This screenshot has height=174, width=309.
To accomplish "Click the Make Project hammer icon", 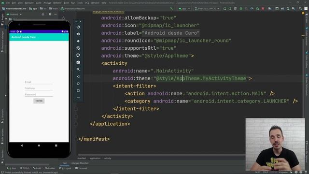I will pos(171,9).
